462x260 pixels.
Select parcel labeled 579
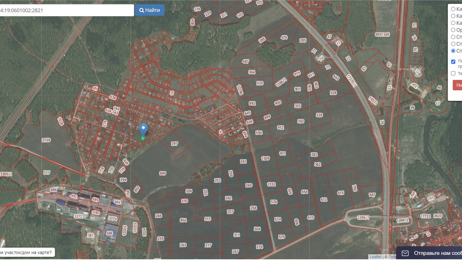(x=282, y=237)
